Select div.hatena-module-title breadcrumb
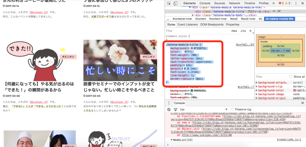306x147 pixels. pyautogui.click(x=279, y=19)
